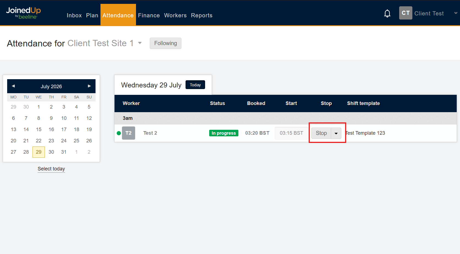Click the green status dot for Test 2
The width and height of the screenshot is (460, 254).
(x=119, y=133)
